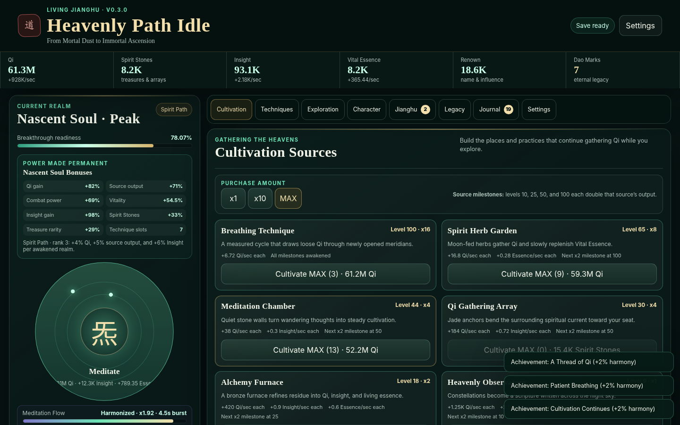Image resolution: width=680 pixels, height=425 pixels.
Task: Click the Breakthrough readiness progress bar
Action: click(x=104, y=146)
